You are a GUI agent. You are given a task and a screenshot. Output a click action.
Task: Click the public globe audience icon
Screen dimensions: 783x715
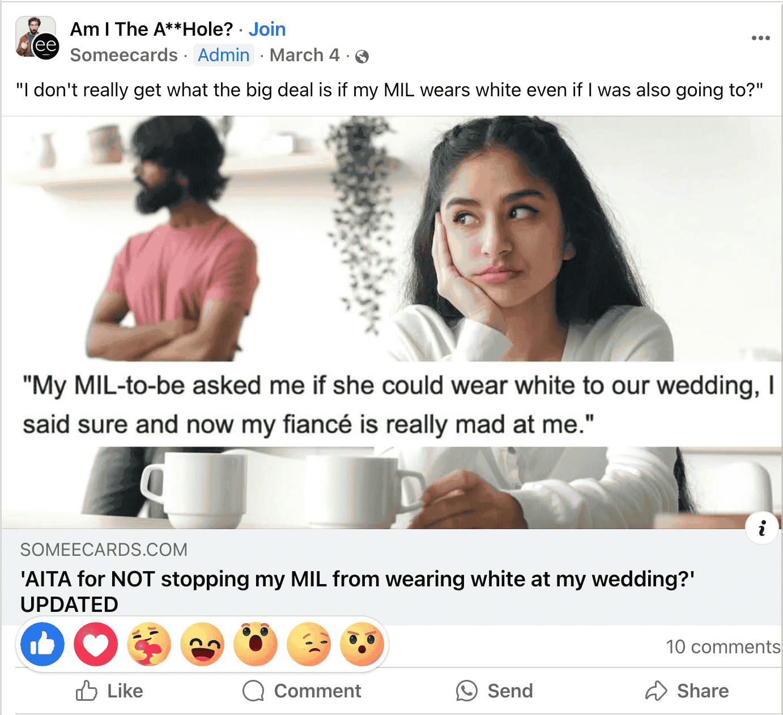(x=361, y=56)
